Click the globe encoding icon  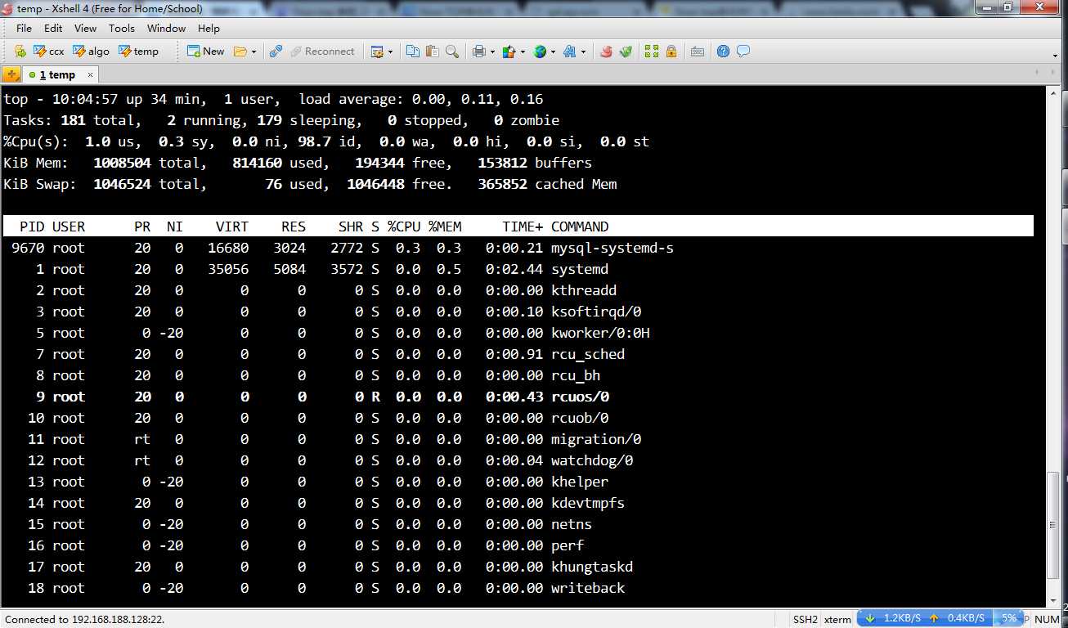click(x=540, y=51)
